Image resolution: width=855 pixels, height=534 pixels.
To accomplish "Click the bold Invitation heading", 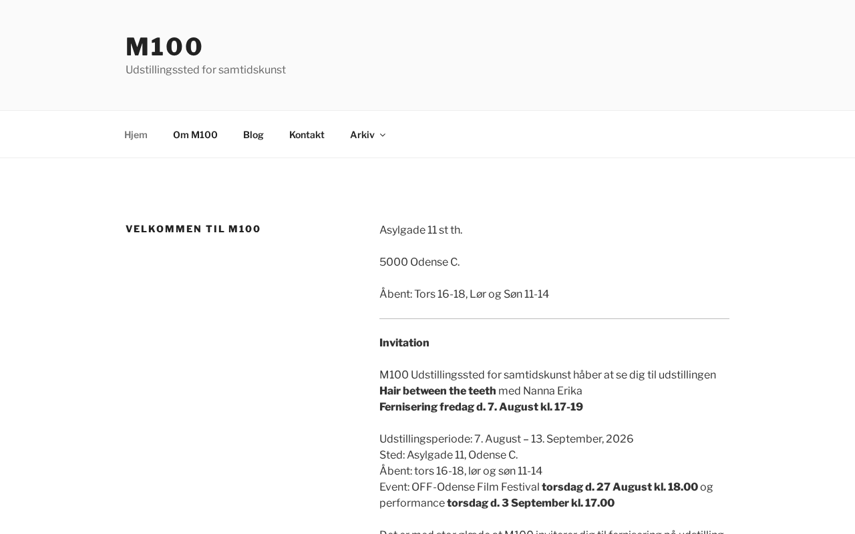I will tap(404, 343).
